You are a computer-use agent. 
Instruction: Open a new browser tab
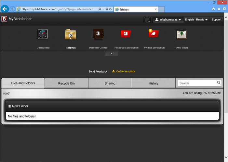click(161, 9)
